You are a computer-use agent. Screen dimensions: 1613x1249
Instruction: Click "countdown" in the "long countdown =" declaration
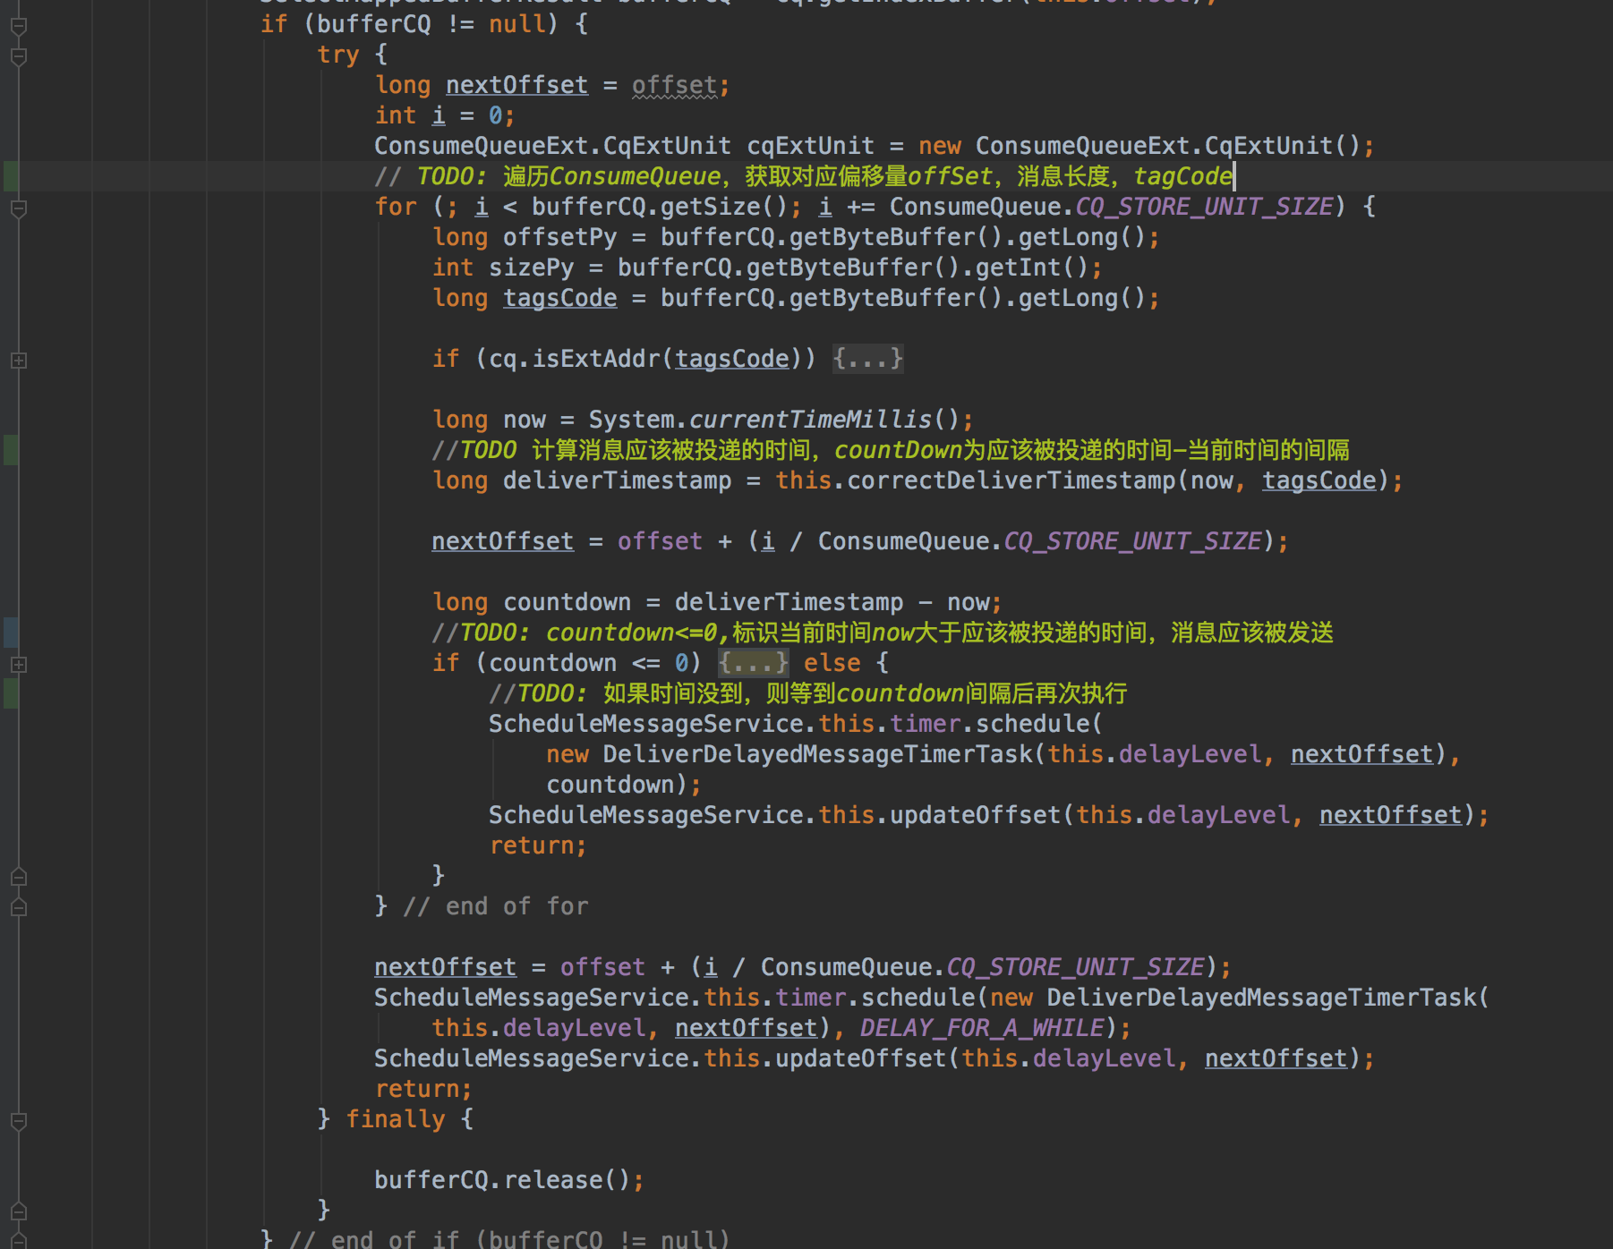(x=568, y=602)
